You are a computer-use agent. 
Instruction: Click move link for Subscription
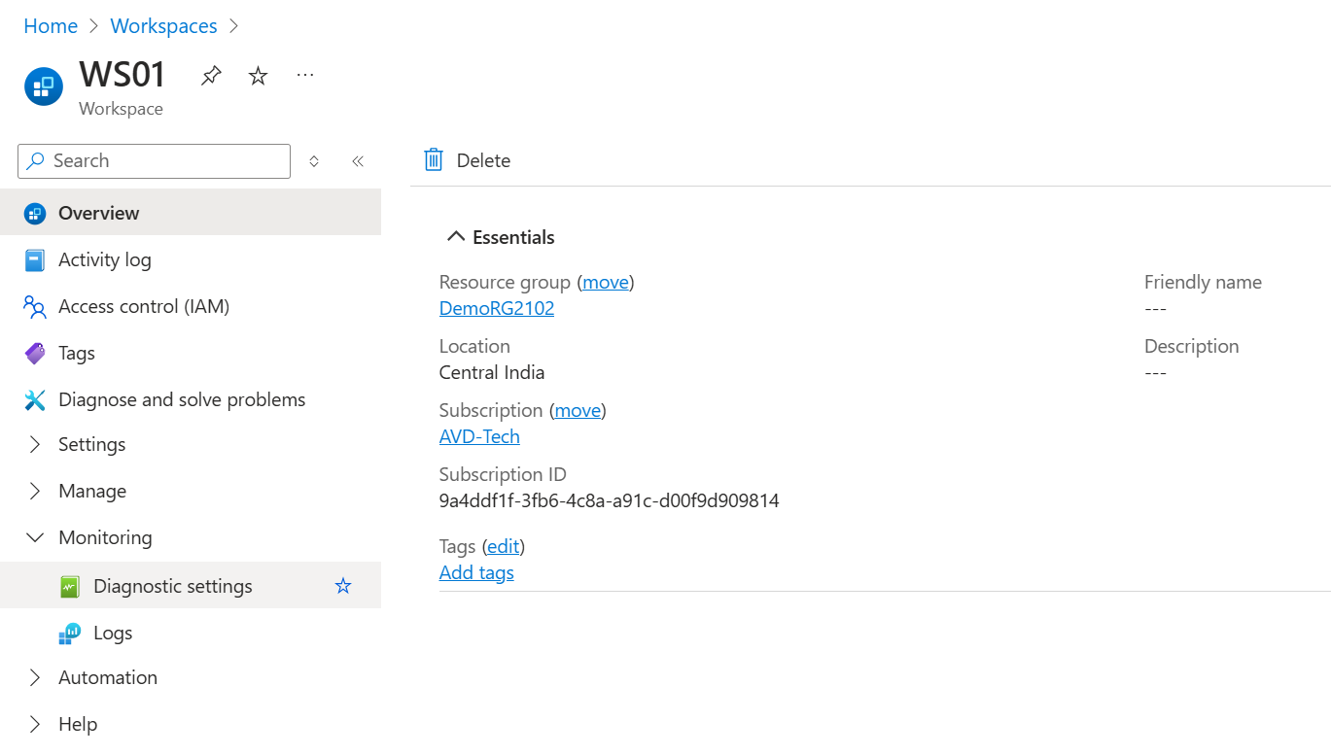coord(578,410)
